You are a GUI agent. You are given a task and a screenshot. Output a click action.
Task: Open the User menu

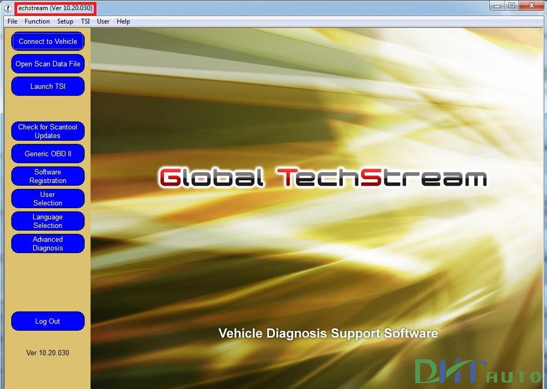103,21
